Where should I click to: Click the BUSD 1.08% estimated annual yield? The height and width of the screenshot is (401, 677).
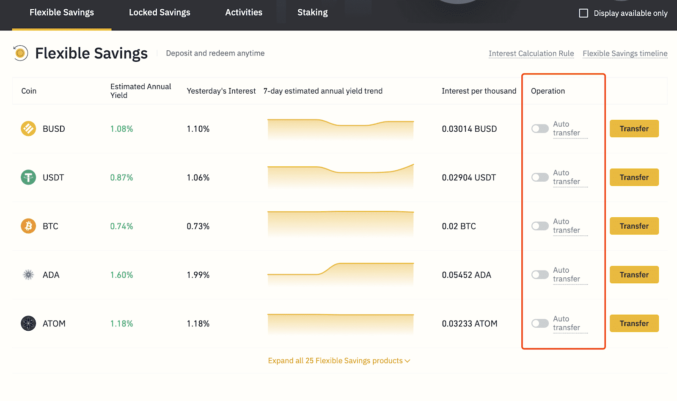[121, 129]
